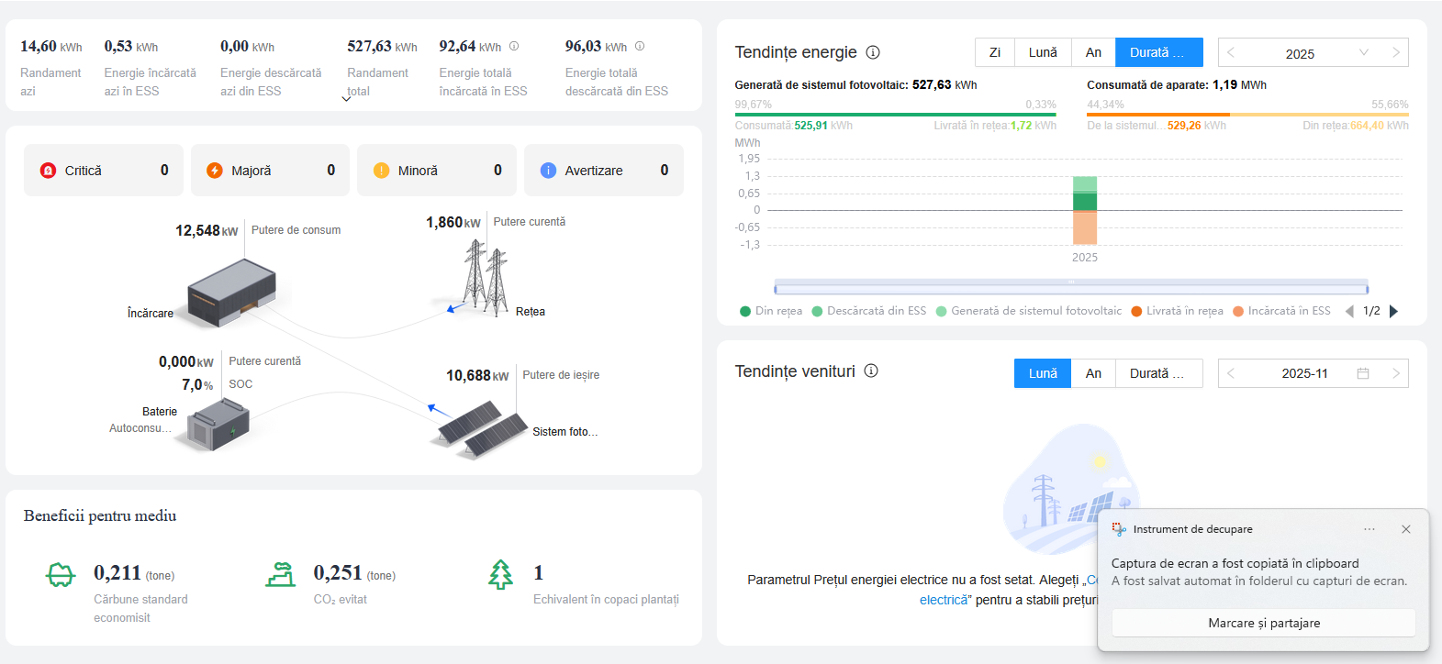The height and width of the screenshot is (664, 1442).
Task: Open the 2025 year dropdown chevron
Action: coord(1364,52)
